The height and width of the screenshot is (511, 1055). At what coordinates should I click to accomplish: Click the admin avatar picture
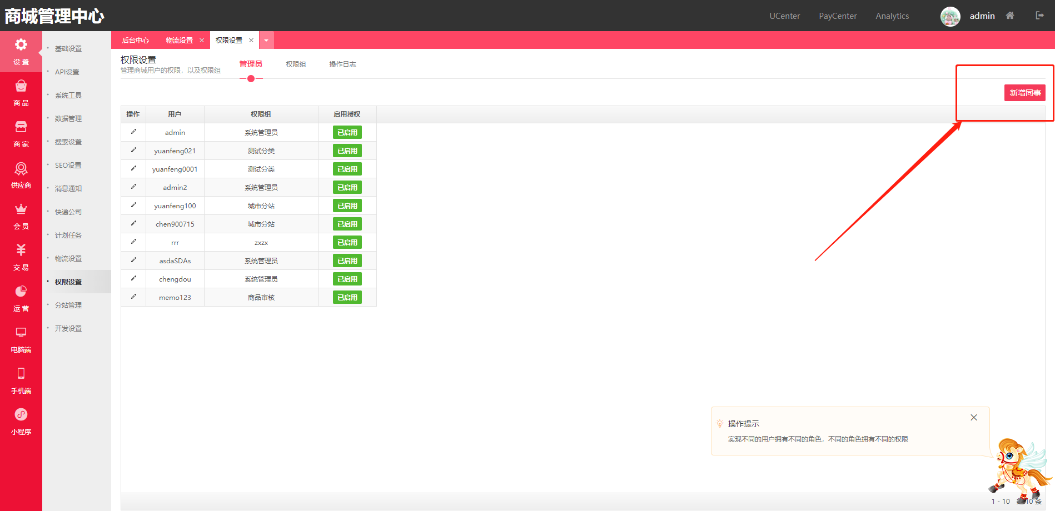(x=951, y=16)
